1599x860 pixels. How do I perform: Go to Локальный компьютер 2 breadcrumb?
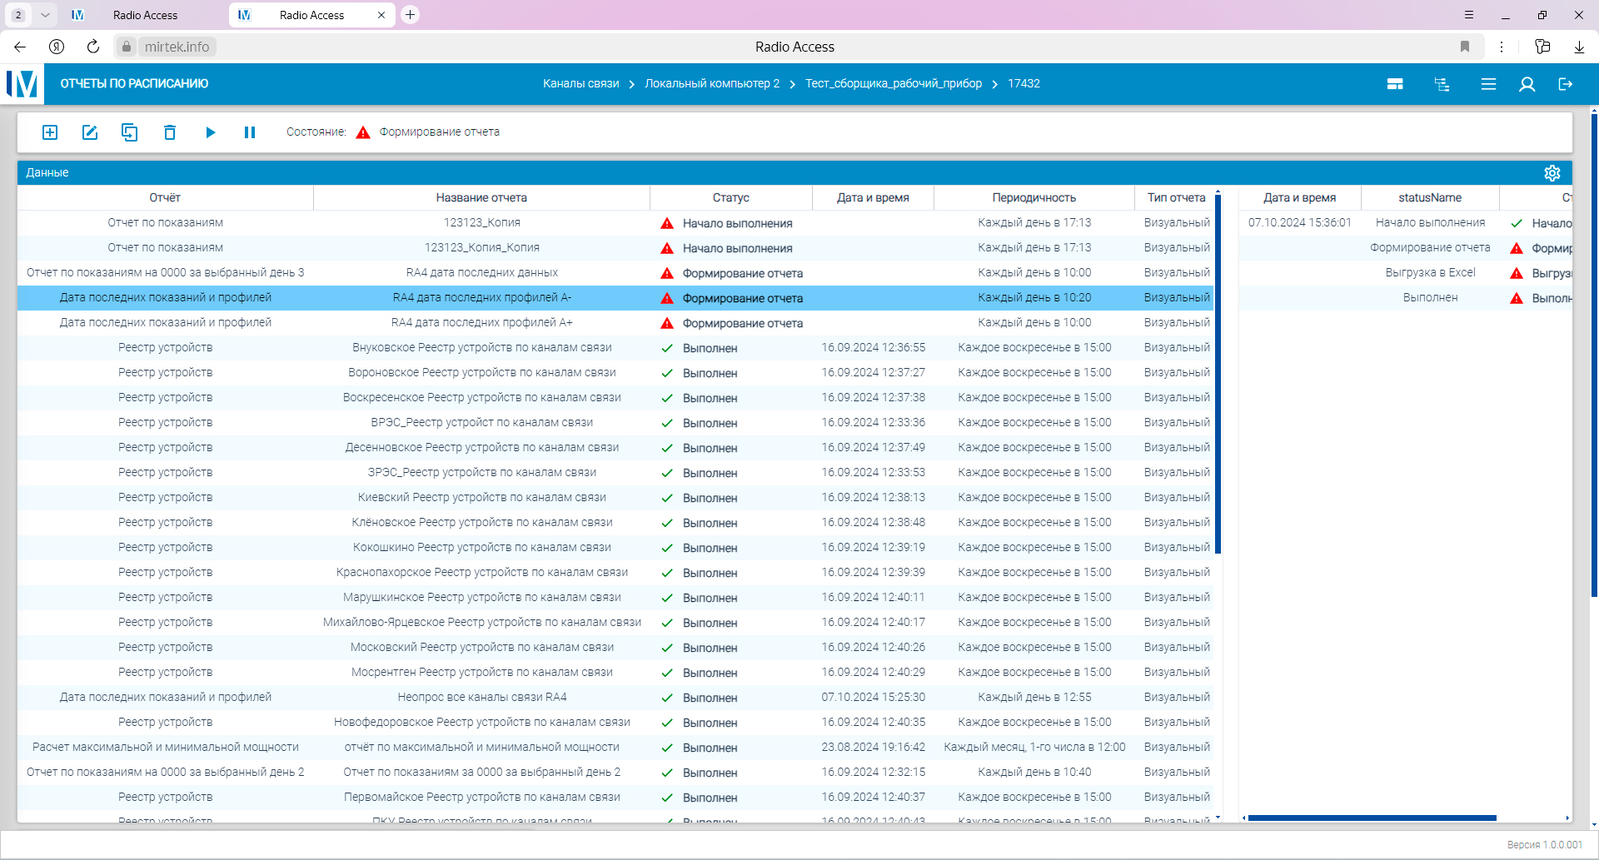712,84
